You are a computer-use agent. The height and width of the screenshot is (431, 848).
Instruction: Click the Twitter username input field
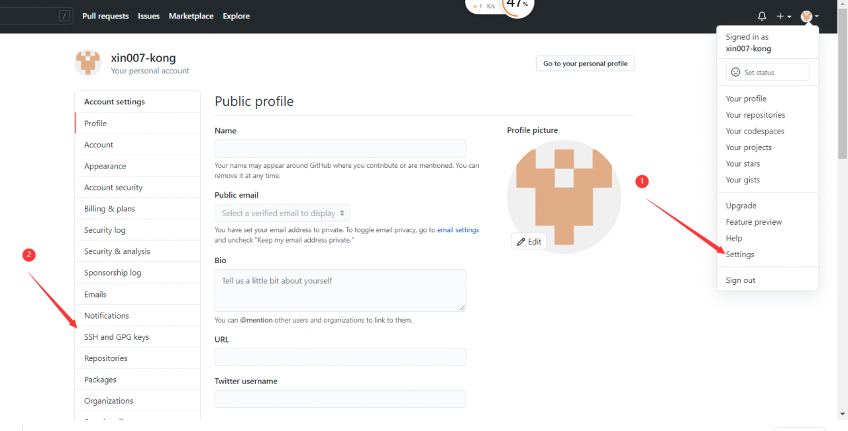point(340,399)
